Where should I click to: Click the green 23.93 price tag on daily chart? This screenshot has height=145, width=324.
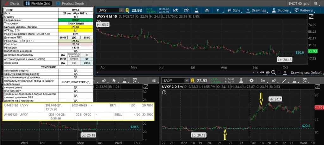pos(312,51)
